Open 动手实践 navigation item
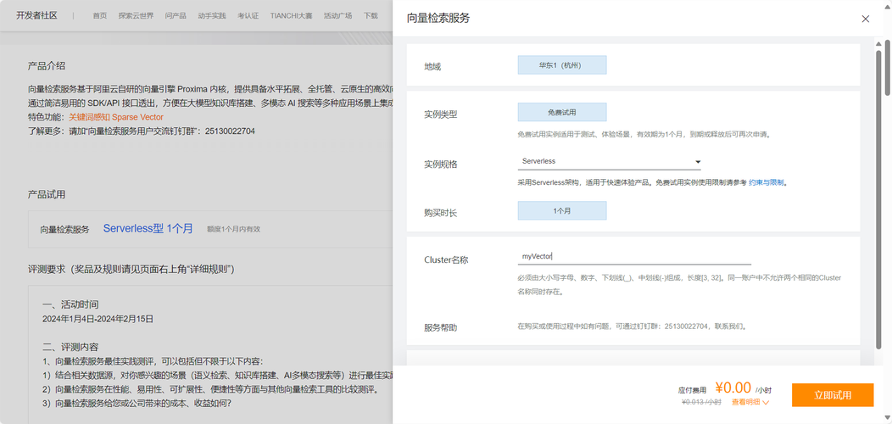 click(212, 16)
